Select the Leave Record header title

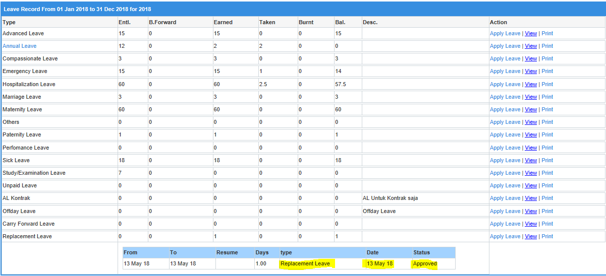click(77, 9)
